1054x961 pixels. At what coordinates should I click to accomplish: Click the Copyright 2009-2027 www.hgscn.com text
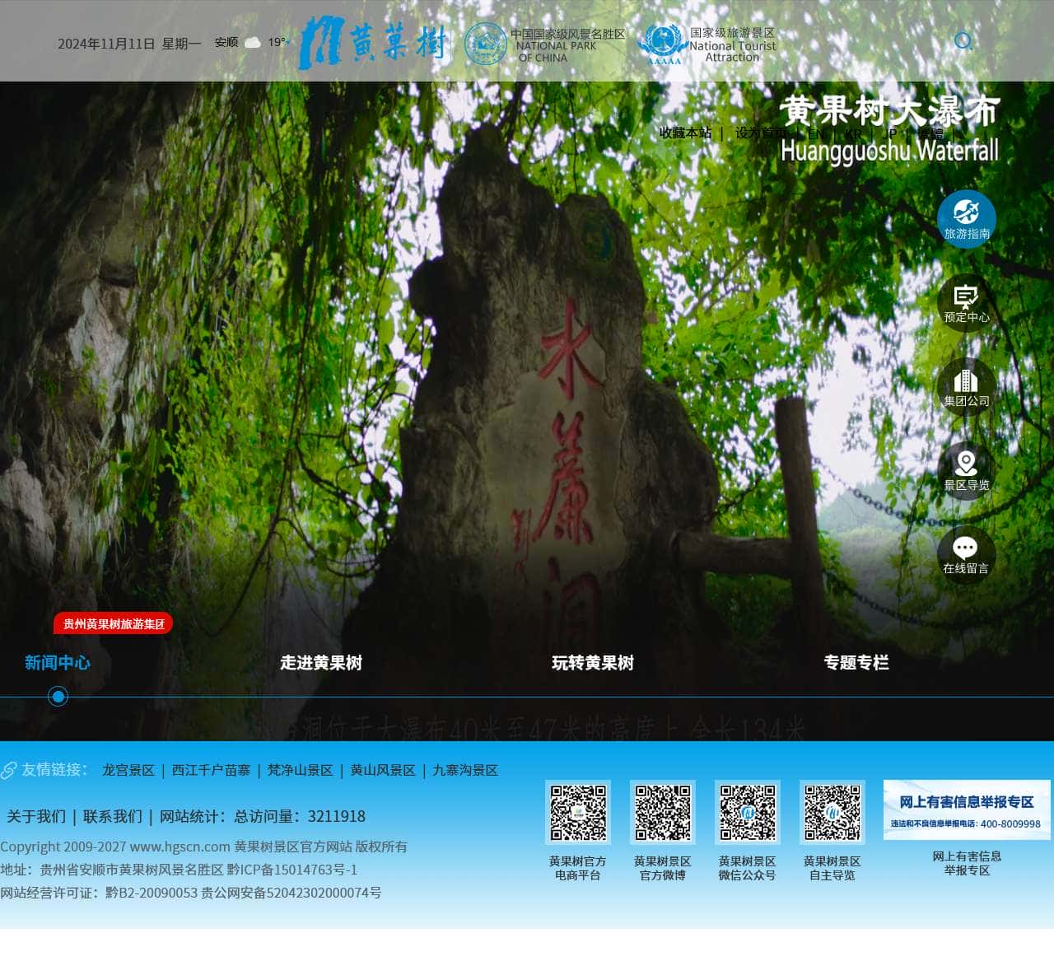(115, 847)
